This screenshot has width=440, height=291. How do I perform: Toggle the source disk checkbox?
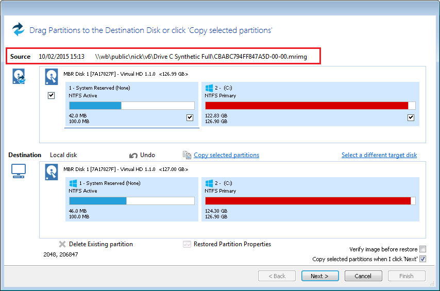click(52, 95)
